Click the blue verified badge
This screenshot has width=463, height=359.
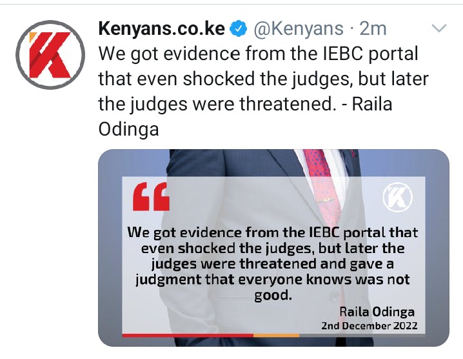point(239,28)
